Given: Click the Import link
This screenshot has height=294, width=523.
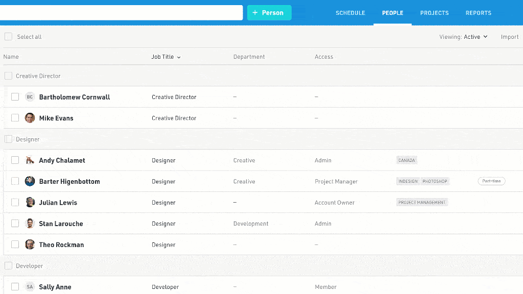Looking at the screenshot, I should pyautogui.click(x=509, y=37).
